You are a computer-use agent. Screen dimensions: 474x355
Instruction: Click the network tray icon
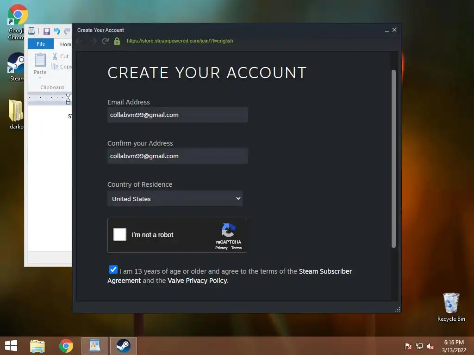[419, 346]
